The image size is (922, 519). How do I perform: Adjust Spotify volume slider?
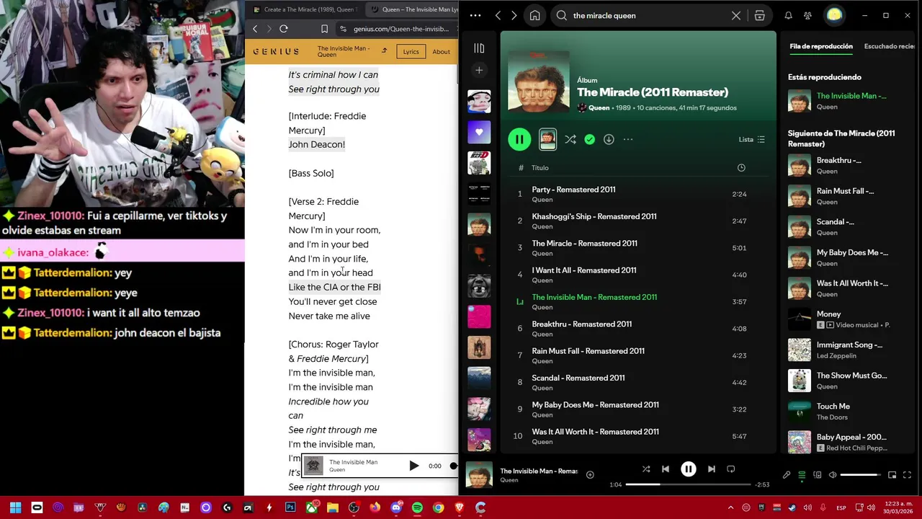860,475
